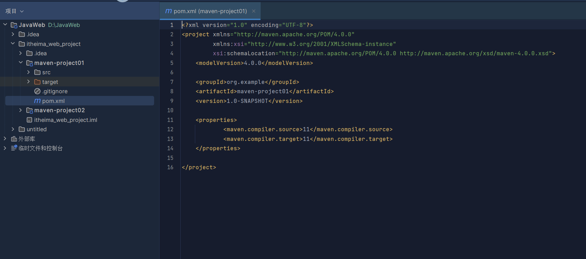Expand the untitled folder
This screenshot has height=259, width=586.
(13, 129)
